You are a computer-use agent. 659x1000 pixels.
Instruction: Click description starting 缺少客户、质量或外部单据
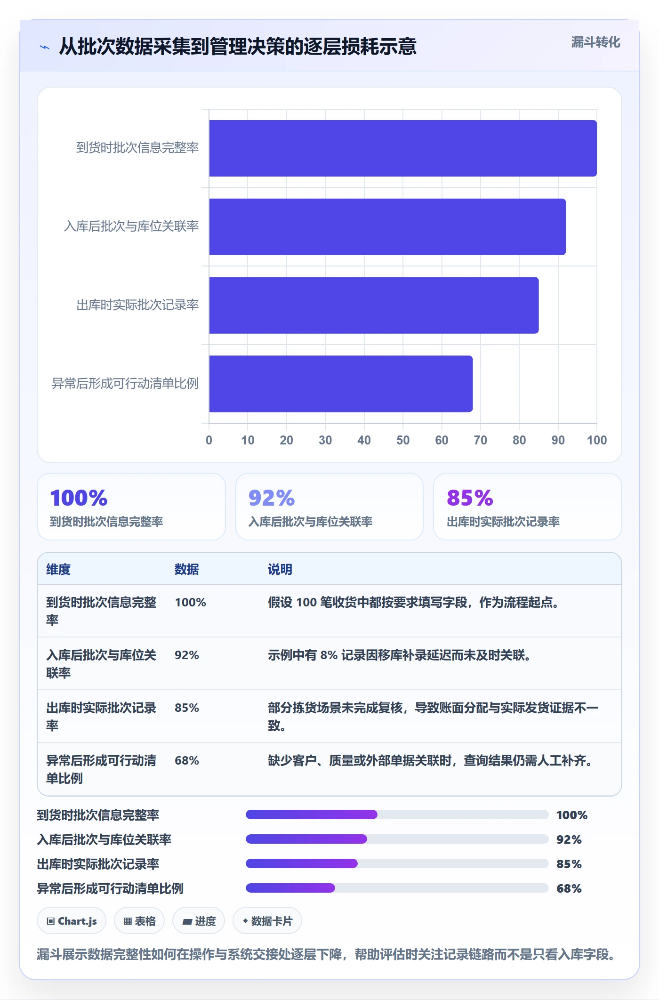click(431, 760)
